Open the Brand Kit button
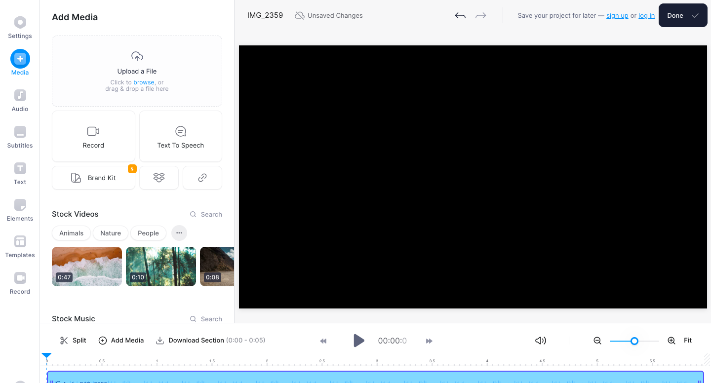The image size is (711, 383). click(93, 178)
